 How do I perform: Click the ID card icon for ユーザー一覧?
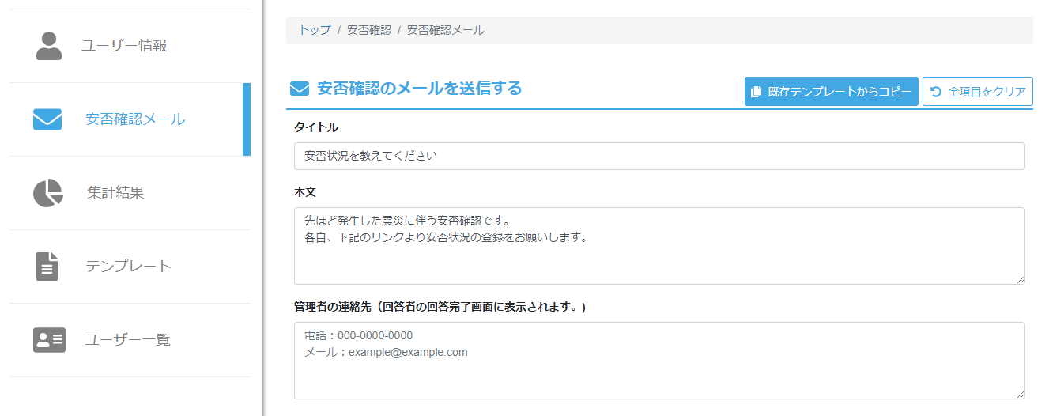pyautogui.click(x=49, y=340)
